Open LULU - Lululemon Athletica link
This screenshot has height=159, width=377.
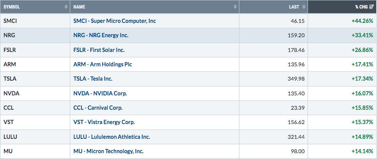point(112,137)
